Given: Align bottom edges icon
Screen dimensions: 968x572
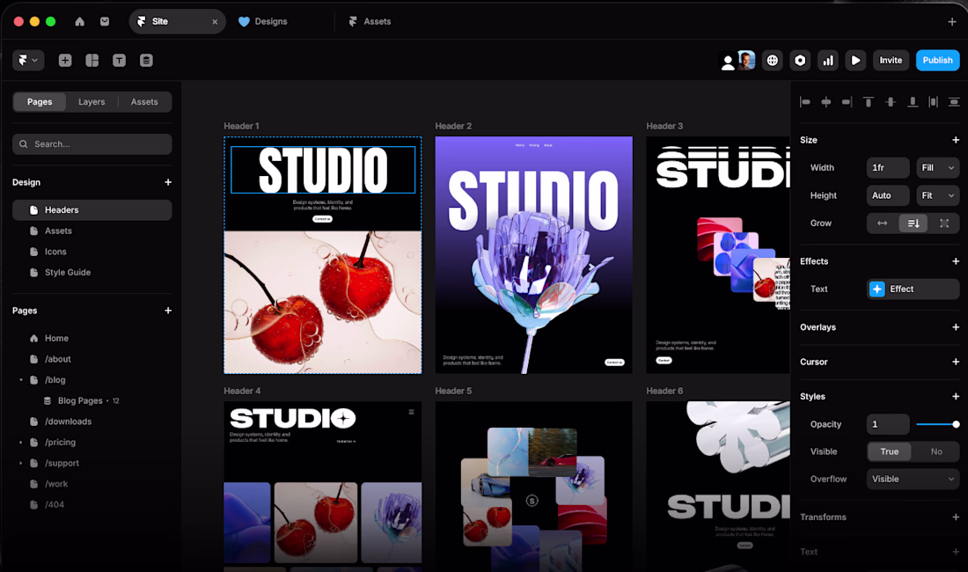Looking at the screenshot, I should pos(912,102).
